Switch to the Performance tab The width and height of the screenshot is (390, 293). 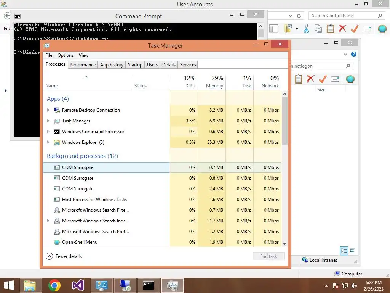[83, 65]
